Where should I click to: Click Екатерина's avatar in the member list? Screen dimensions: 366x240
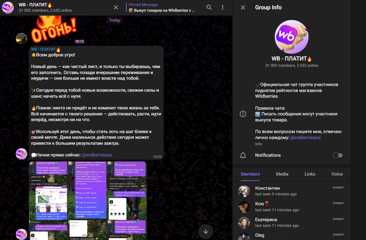244,223
